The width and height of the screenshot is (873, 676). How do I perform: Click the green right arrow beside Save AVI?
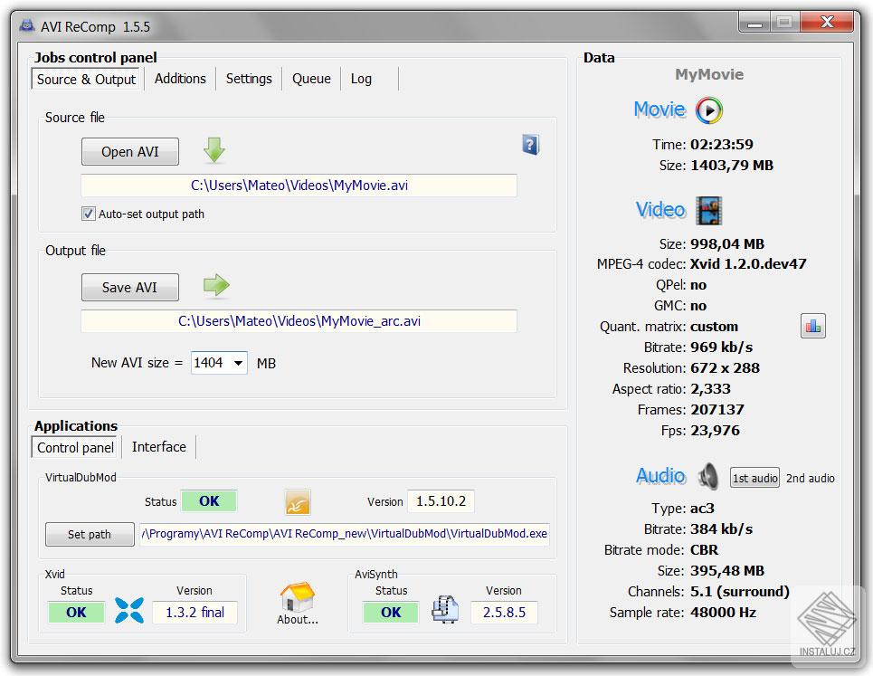(216, 285)
